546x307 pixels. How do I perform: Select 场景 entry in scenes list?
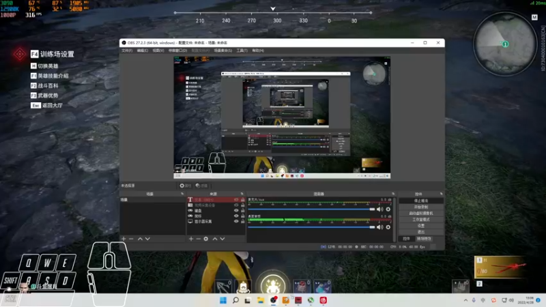coord(152,200)
